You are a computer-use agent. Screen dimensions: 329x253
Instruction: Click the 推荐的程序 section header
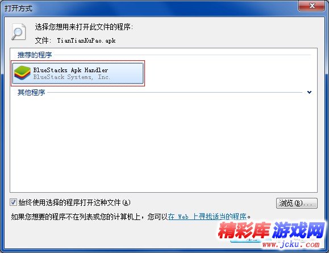(35, 55)
